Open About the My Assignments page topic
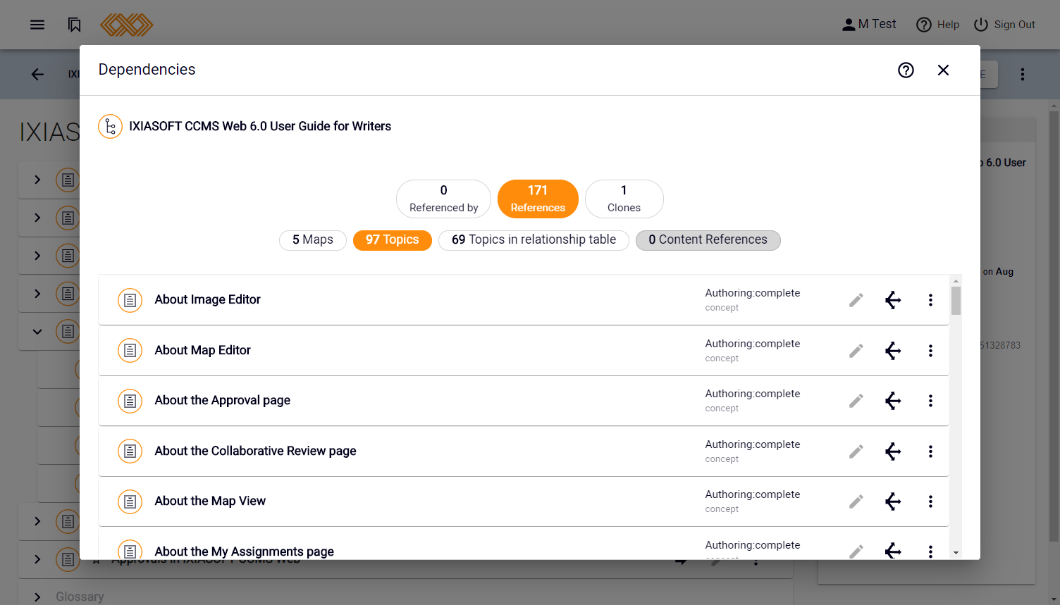The width and height of the screenshot is (1060, 605). tap(244, 551)
